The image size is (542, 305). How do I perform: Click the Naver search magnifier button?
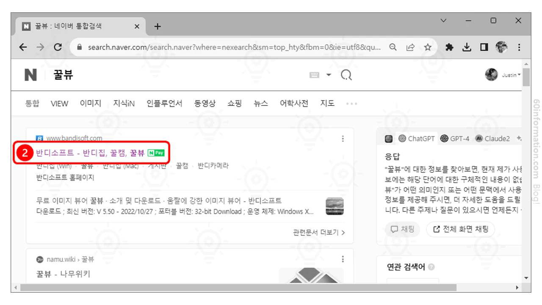(x=346, y=75)
